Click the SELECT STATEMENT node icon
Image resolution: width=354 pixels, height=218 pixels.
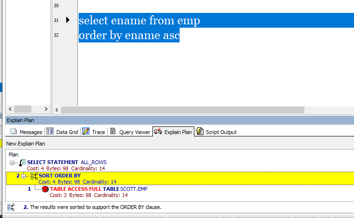pyautogui.click(x=22, y=163)
